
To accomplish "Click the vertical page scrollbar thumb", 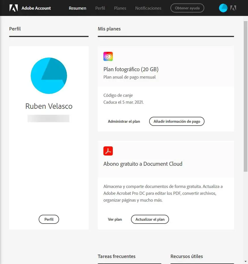I will point(245,96).
